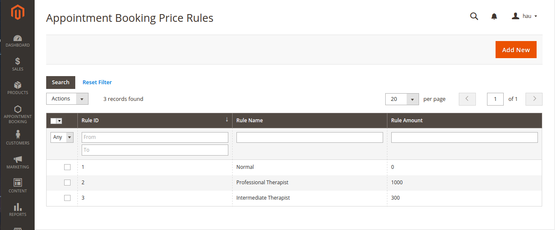
Task: Open the Content sidebar menu
Action: (18, 186)
